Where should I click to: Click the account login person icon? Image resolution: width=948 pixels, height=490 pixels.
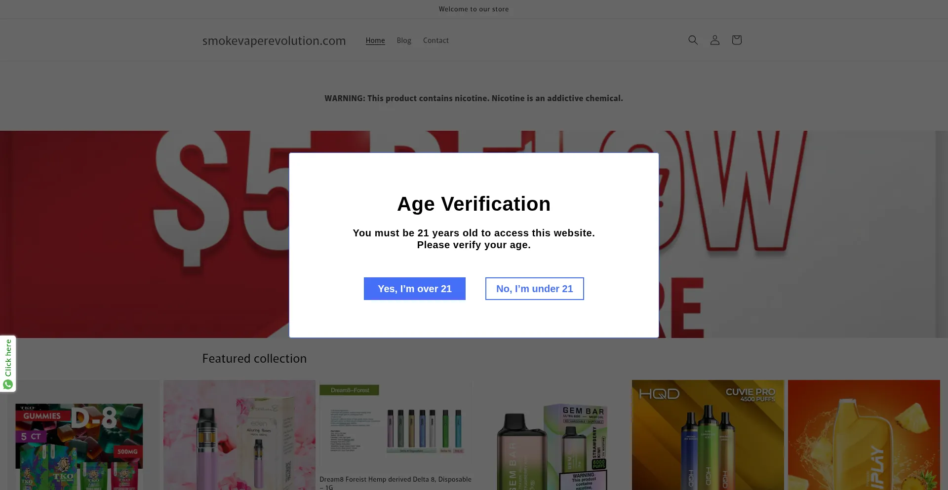[714, 40]
